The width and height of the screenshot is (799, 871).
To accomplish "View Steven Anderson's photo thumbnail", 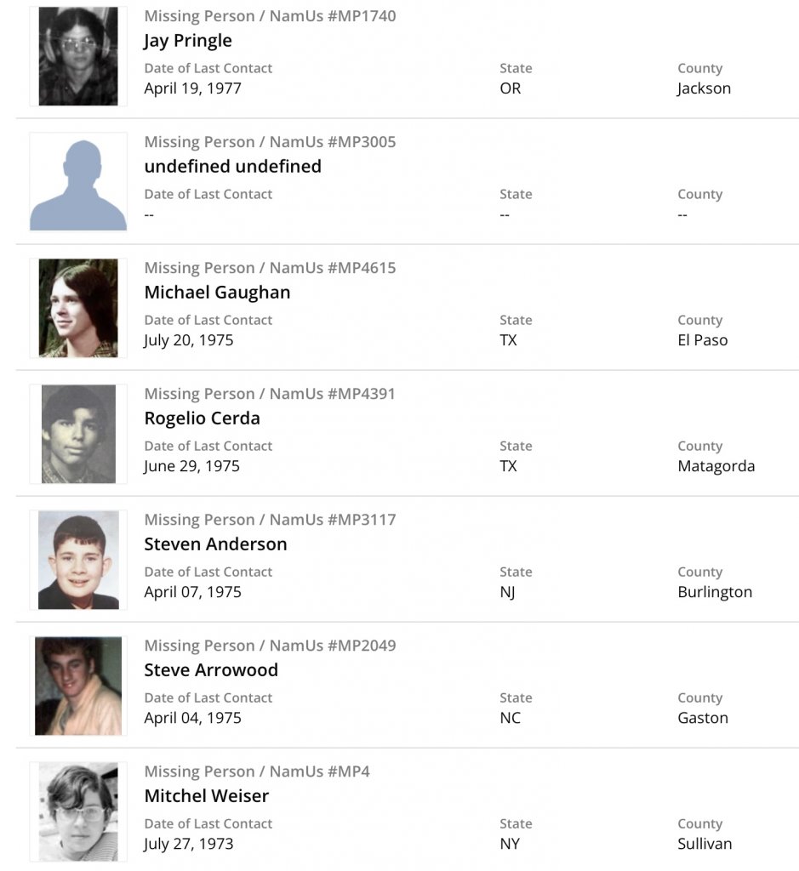I will pyautogui.click(x=78, y=560).
